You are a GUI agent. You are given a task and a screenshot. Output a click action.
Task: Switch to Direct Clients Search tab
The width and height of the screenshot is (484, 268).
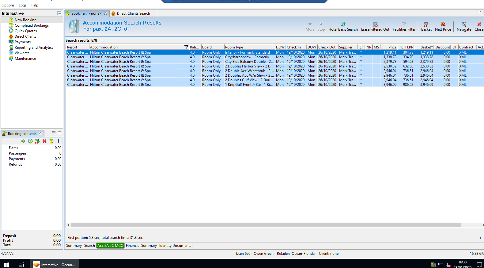134,13
